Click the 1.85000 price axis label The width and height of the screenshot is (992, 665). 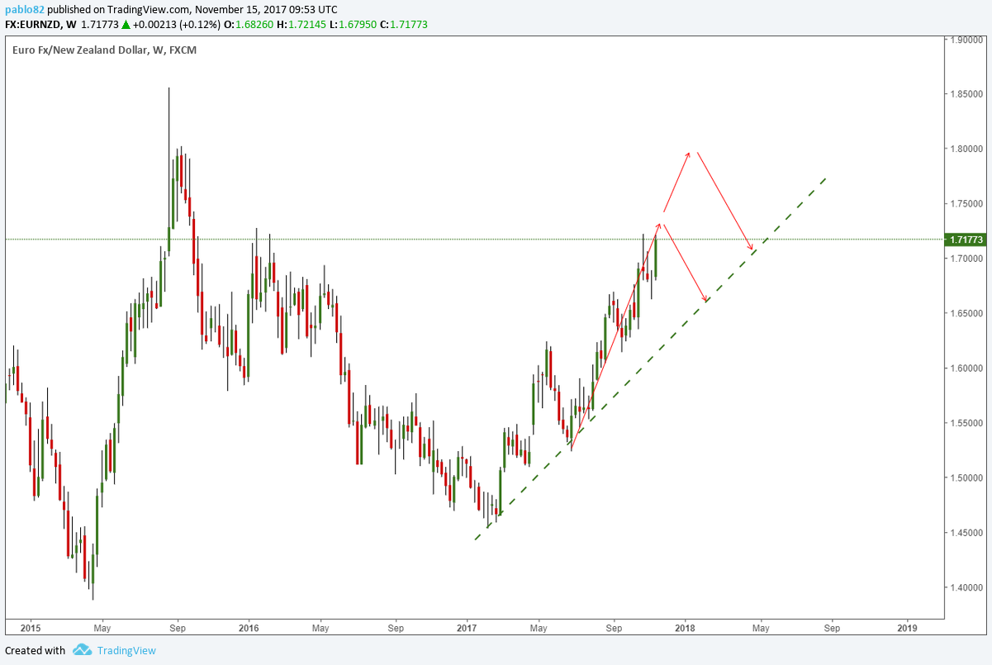pyautogui.click(x=966, y=94)
